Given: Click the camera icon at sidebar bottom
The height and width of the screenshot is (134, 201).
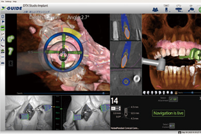Looking at the screenshot, I should 3,62.
